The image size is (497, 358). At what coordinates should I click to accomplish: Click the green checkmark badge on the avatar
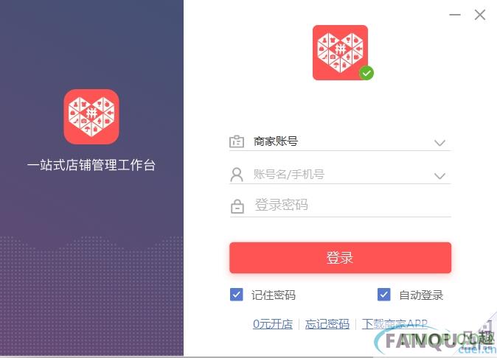pos(366,73)
